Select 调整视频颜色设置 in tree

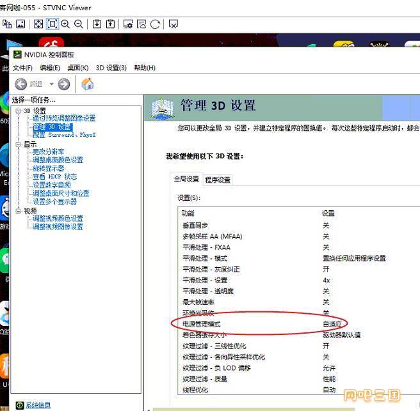(58, 218)
